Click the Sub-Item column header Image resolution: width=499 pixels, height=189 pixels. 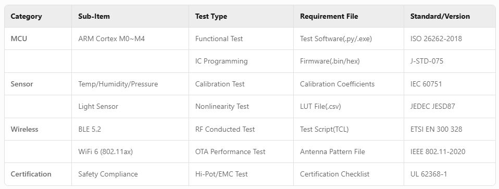coord(130,16)
